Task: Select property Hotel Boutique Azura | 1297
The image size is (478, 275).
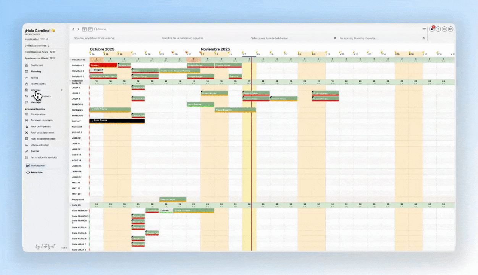Action: pos(40,52)
